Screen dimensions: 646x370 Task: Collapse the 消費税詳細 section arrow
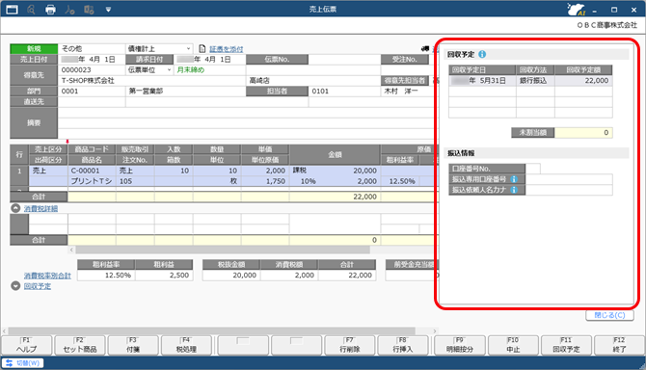[15, 208]
